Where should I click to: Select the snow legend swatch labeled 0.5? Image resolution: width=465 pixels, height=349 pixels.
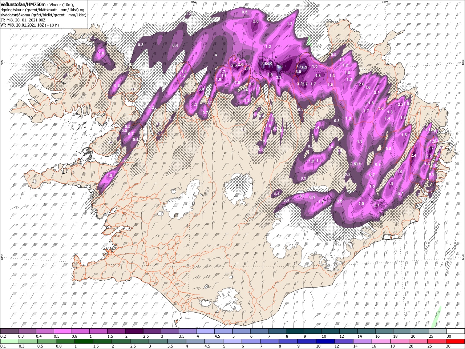coord(63,331)
